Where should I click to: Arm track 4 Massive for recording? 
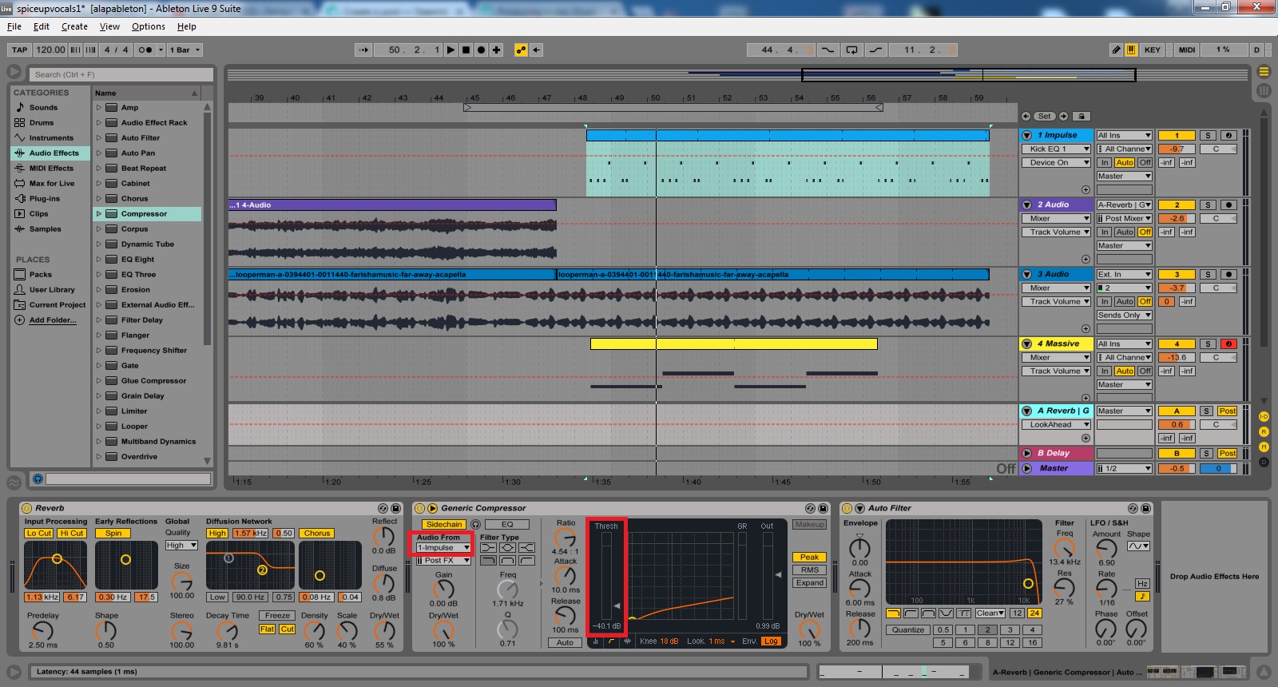[x=1228, y=344]
